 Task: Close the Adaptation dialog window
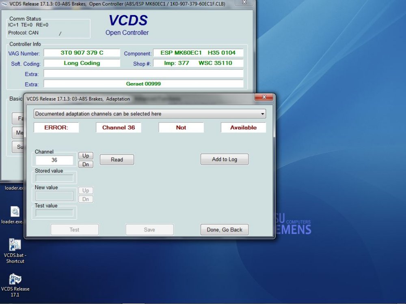(264, 97)
